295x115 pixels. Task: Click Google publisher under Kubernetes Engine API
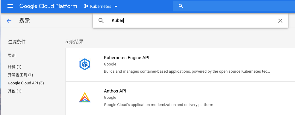(110, 64)
